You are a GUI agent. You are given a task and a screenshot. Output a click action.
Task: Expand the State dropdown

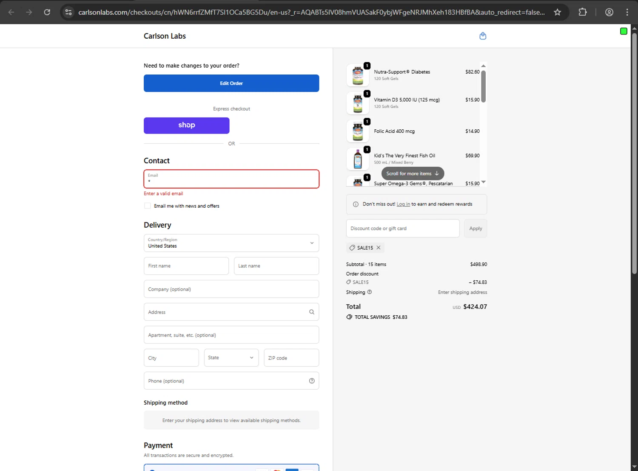tap(231, 358)
